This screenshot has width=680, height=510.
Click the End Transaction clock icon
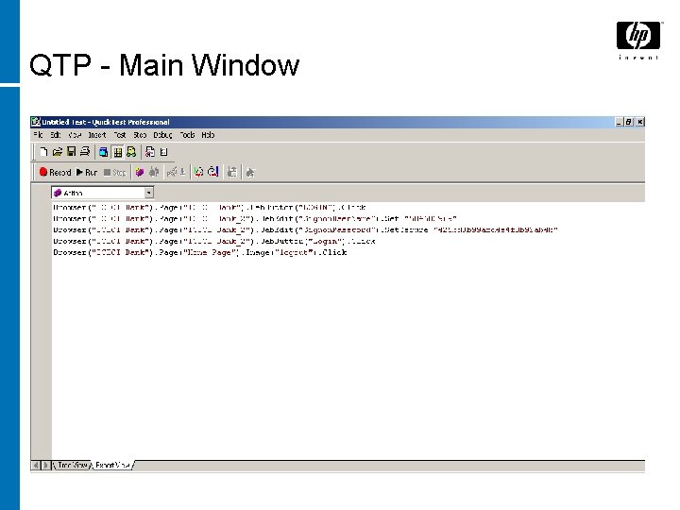[x=212, y=172]
